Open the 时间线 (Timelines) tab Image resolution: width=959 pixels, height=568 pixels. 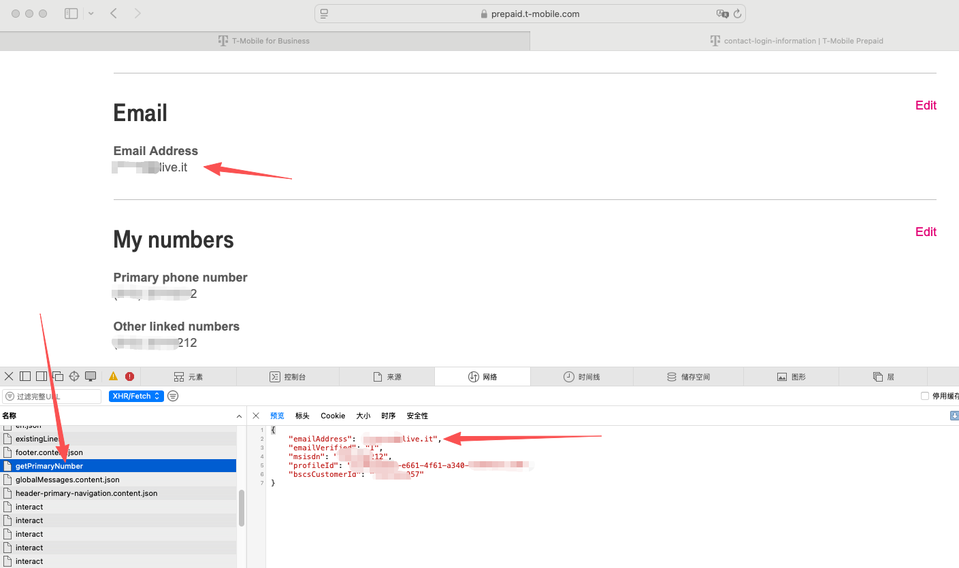tap(582, 377)
